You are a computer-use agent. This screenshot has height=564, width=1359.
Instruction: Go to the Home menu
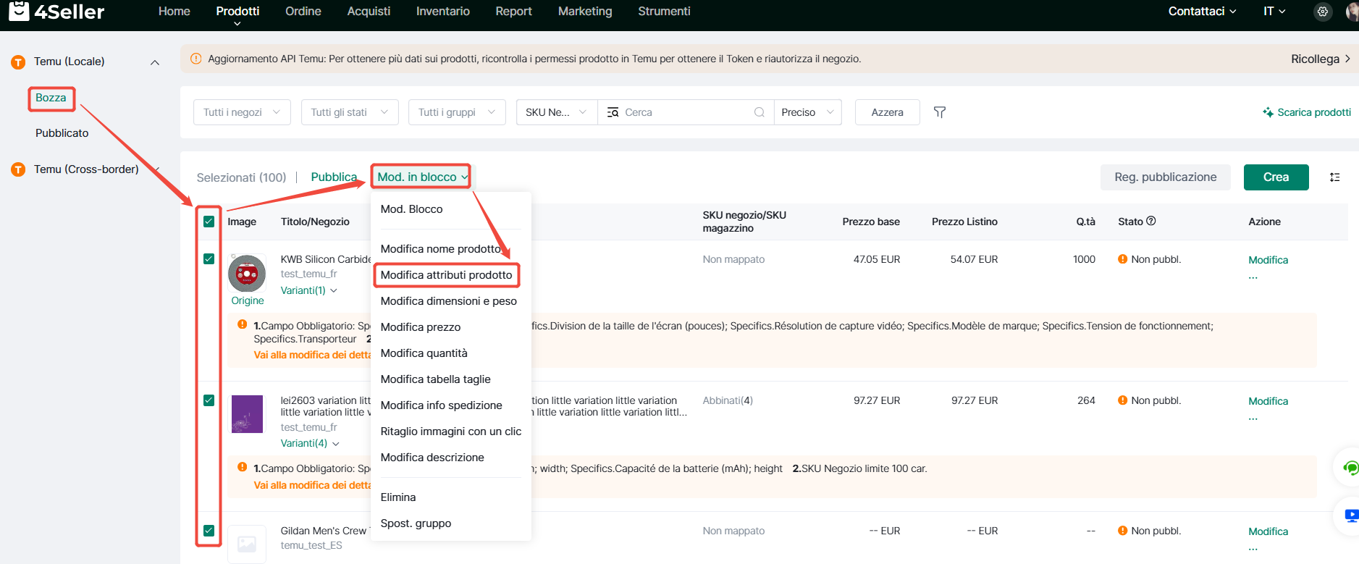pos(174,12)
